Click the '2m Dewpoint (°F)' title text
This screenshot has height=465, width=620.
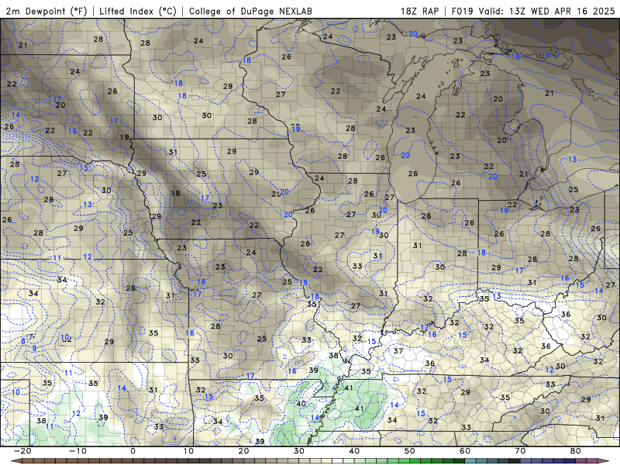click(x=46, y=11)
